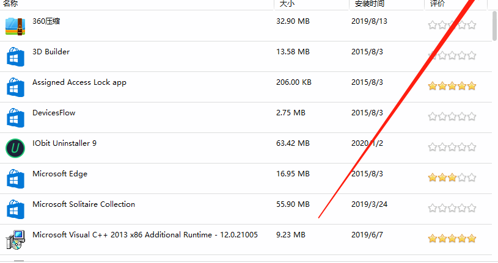Select the Assigned Access Lock app name
Viewport: 498px width, 263px height.
click(79, 82)
